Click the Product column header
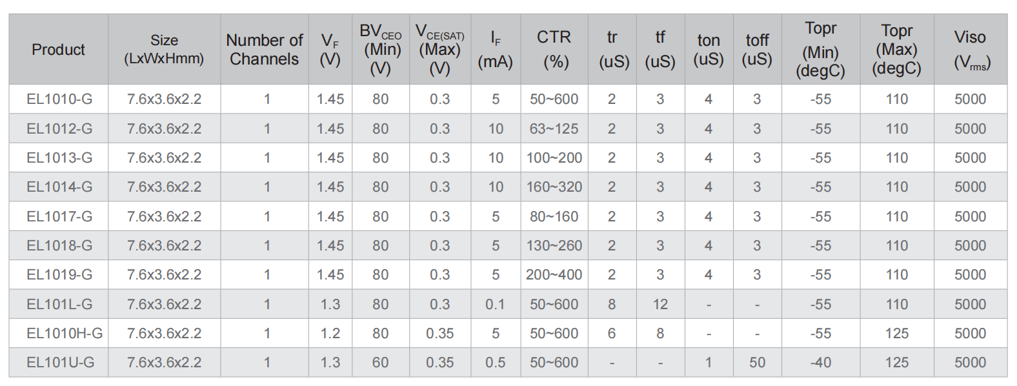Screen dimensions: 1017x386 [59, 49]
